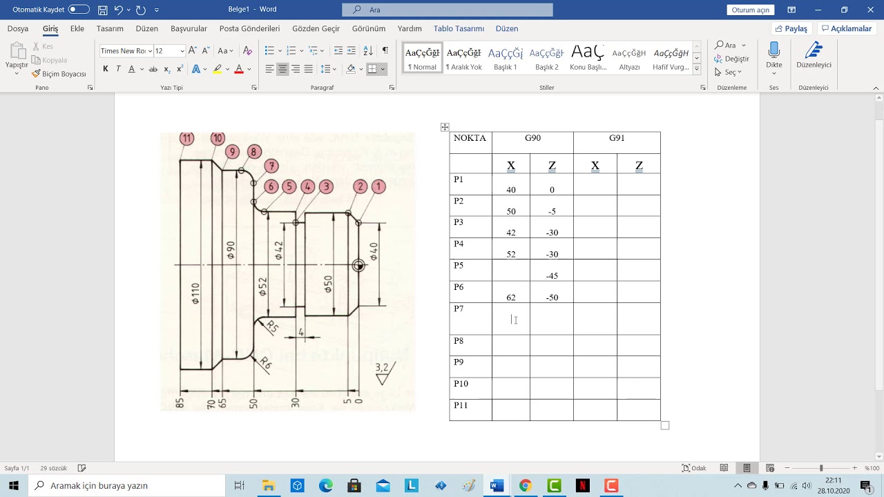Image resolution: width=884 pixels, height=497 pixels.
Task: Toggle superscript formatting
Action: tap(180, 69)
